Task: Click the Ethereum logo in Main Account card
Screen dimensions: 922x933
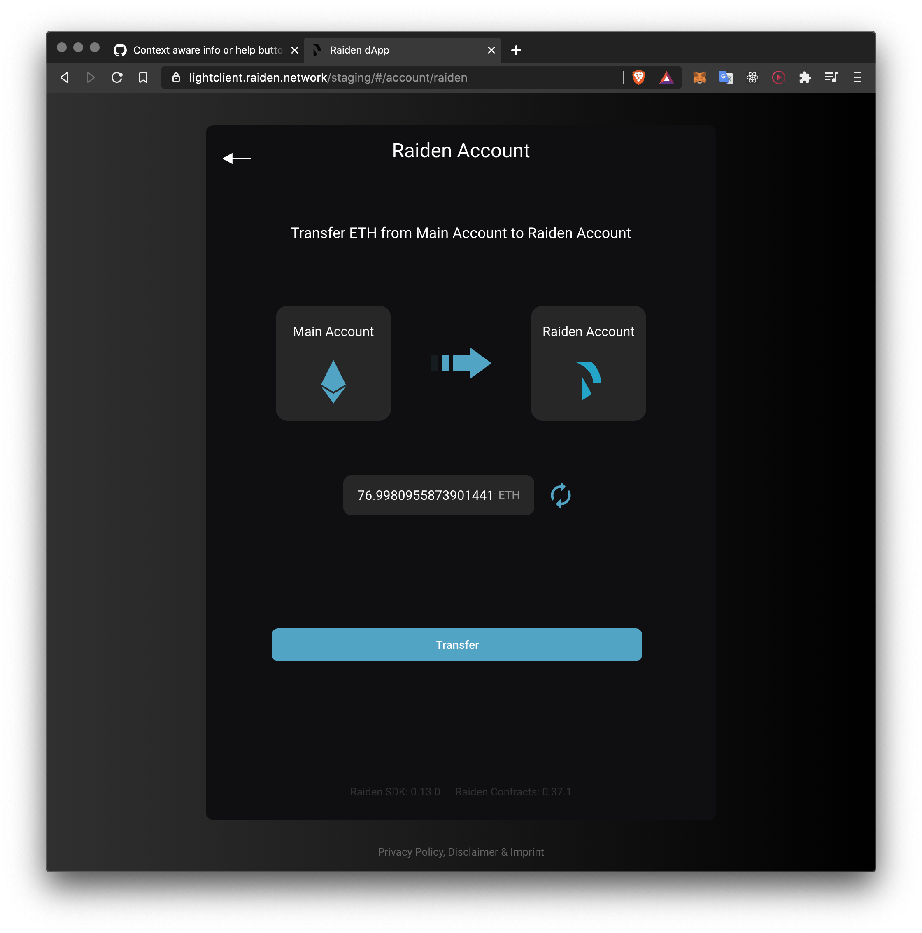Action: pyautogui.click(x=333, y=381)
